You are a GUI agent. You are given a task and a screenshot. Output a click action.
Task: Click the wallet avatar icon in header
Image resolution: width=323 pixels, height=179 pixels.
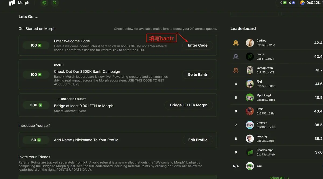[303, 3]
